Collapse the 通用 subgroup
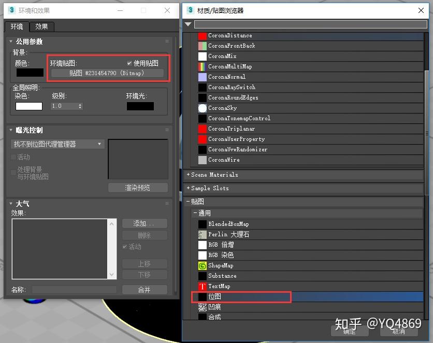The image size is (433, 343). coord(195,213)
